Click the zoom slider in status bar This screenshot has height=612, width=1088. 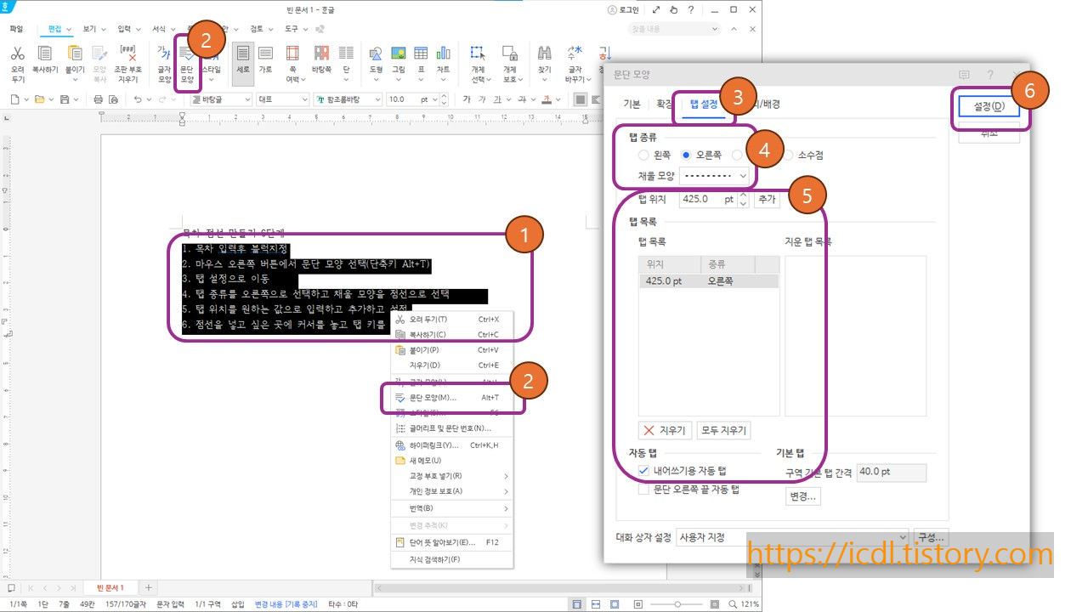click(677, 603)
